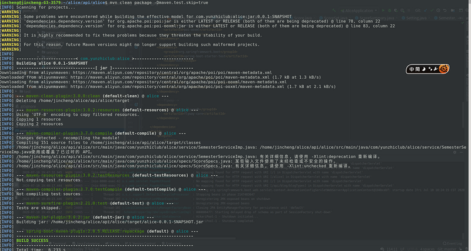Click the 'Not copying test resources' line
Viewport: 471px width, 251px height.
pyautogui.click(x=48, y=180)
